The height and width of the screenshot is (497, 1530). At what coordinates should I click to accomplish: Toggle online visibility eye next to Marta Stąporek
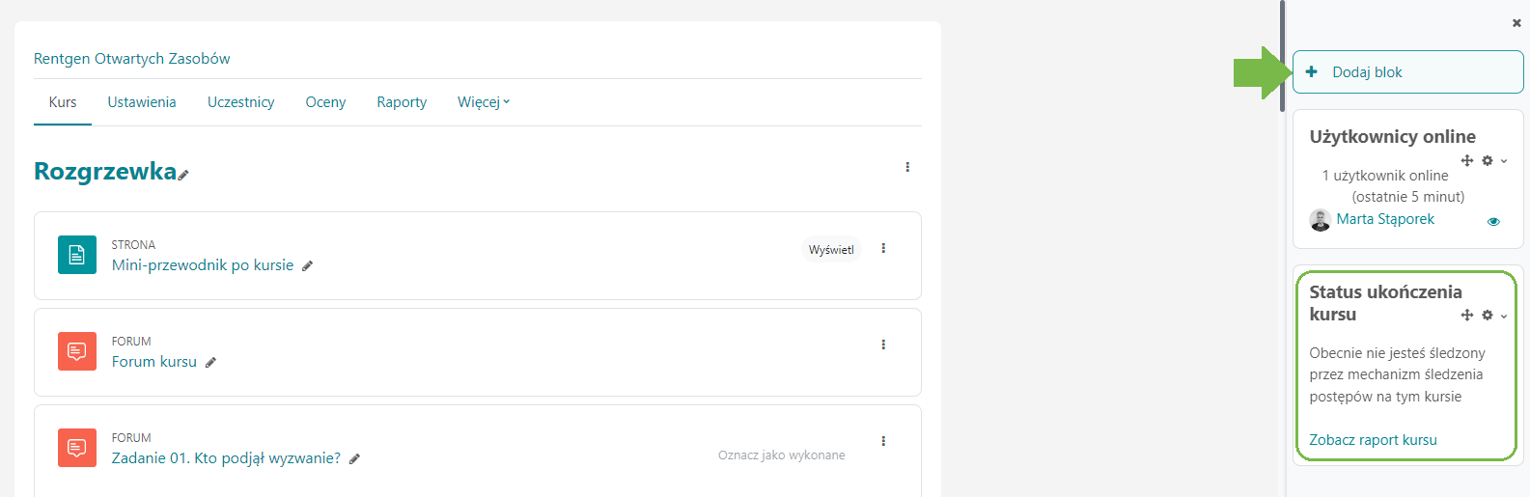pos(1493,221)
